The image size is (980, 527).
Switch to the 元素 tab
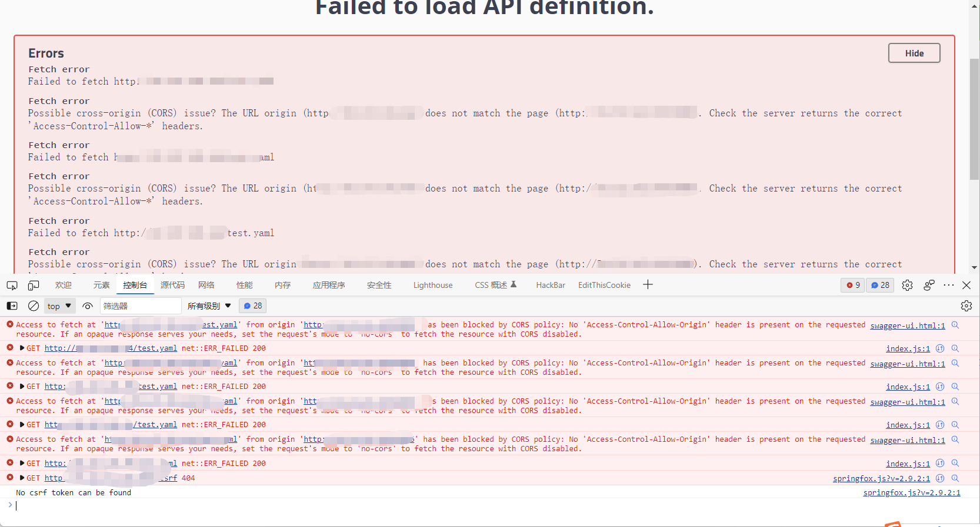click(x=101, y=285)
